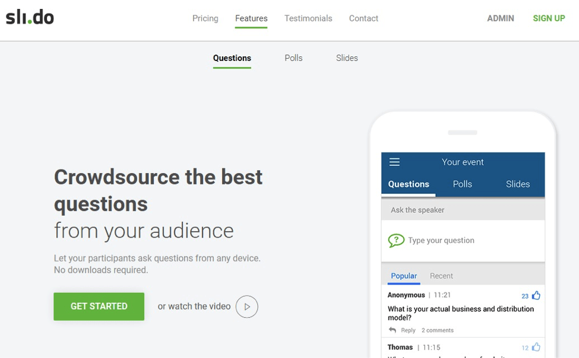The height and width of the screenshot is (358, 579).
Task: Click the ADMIN link
Action: tap(501, 18)
